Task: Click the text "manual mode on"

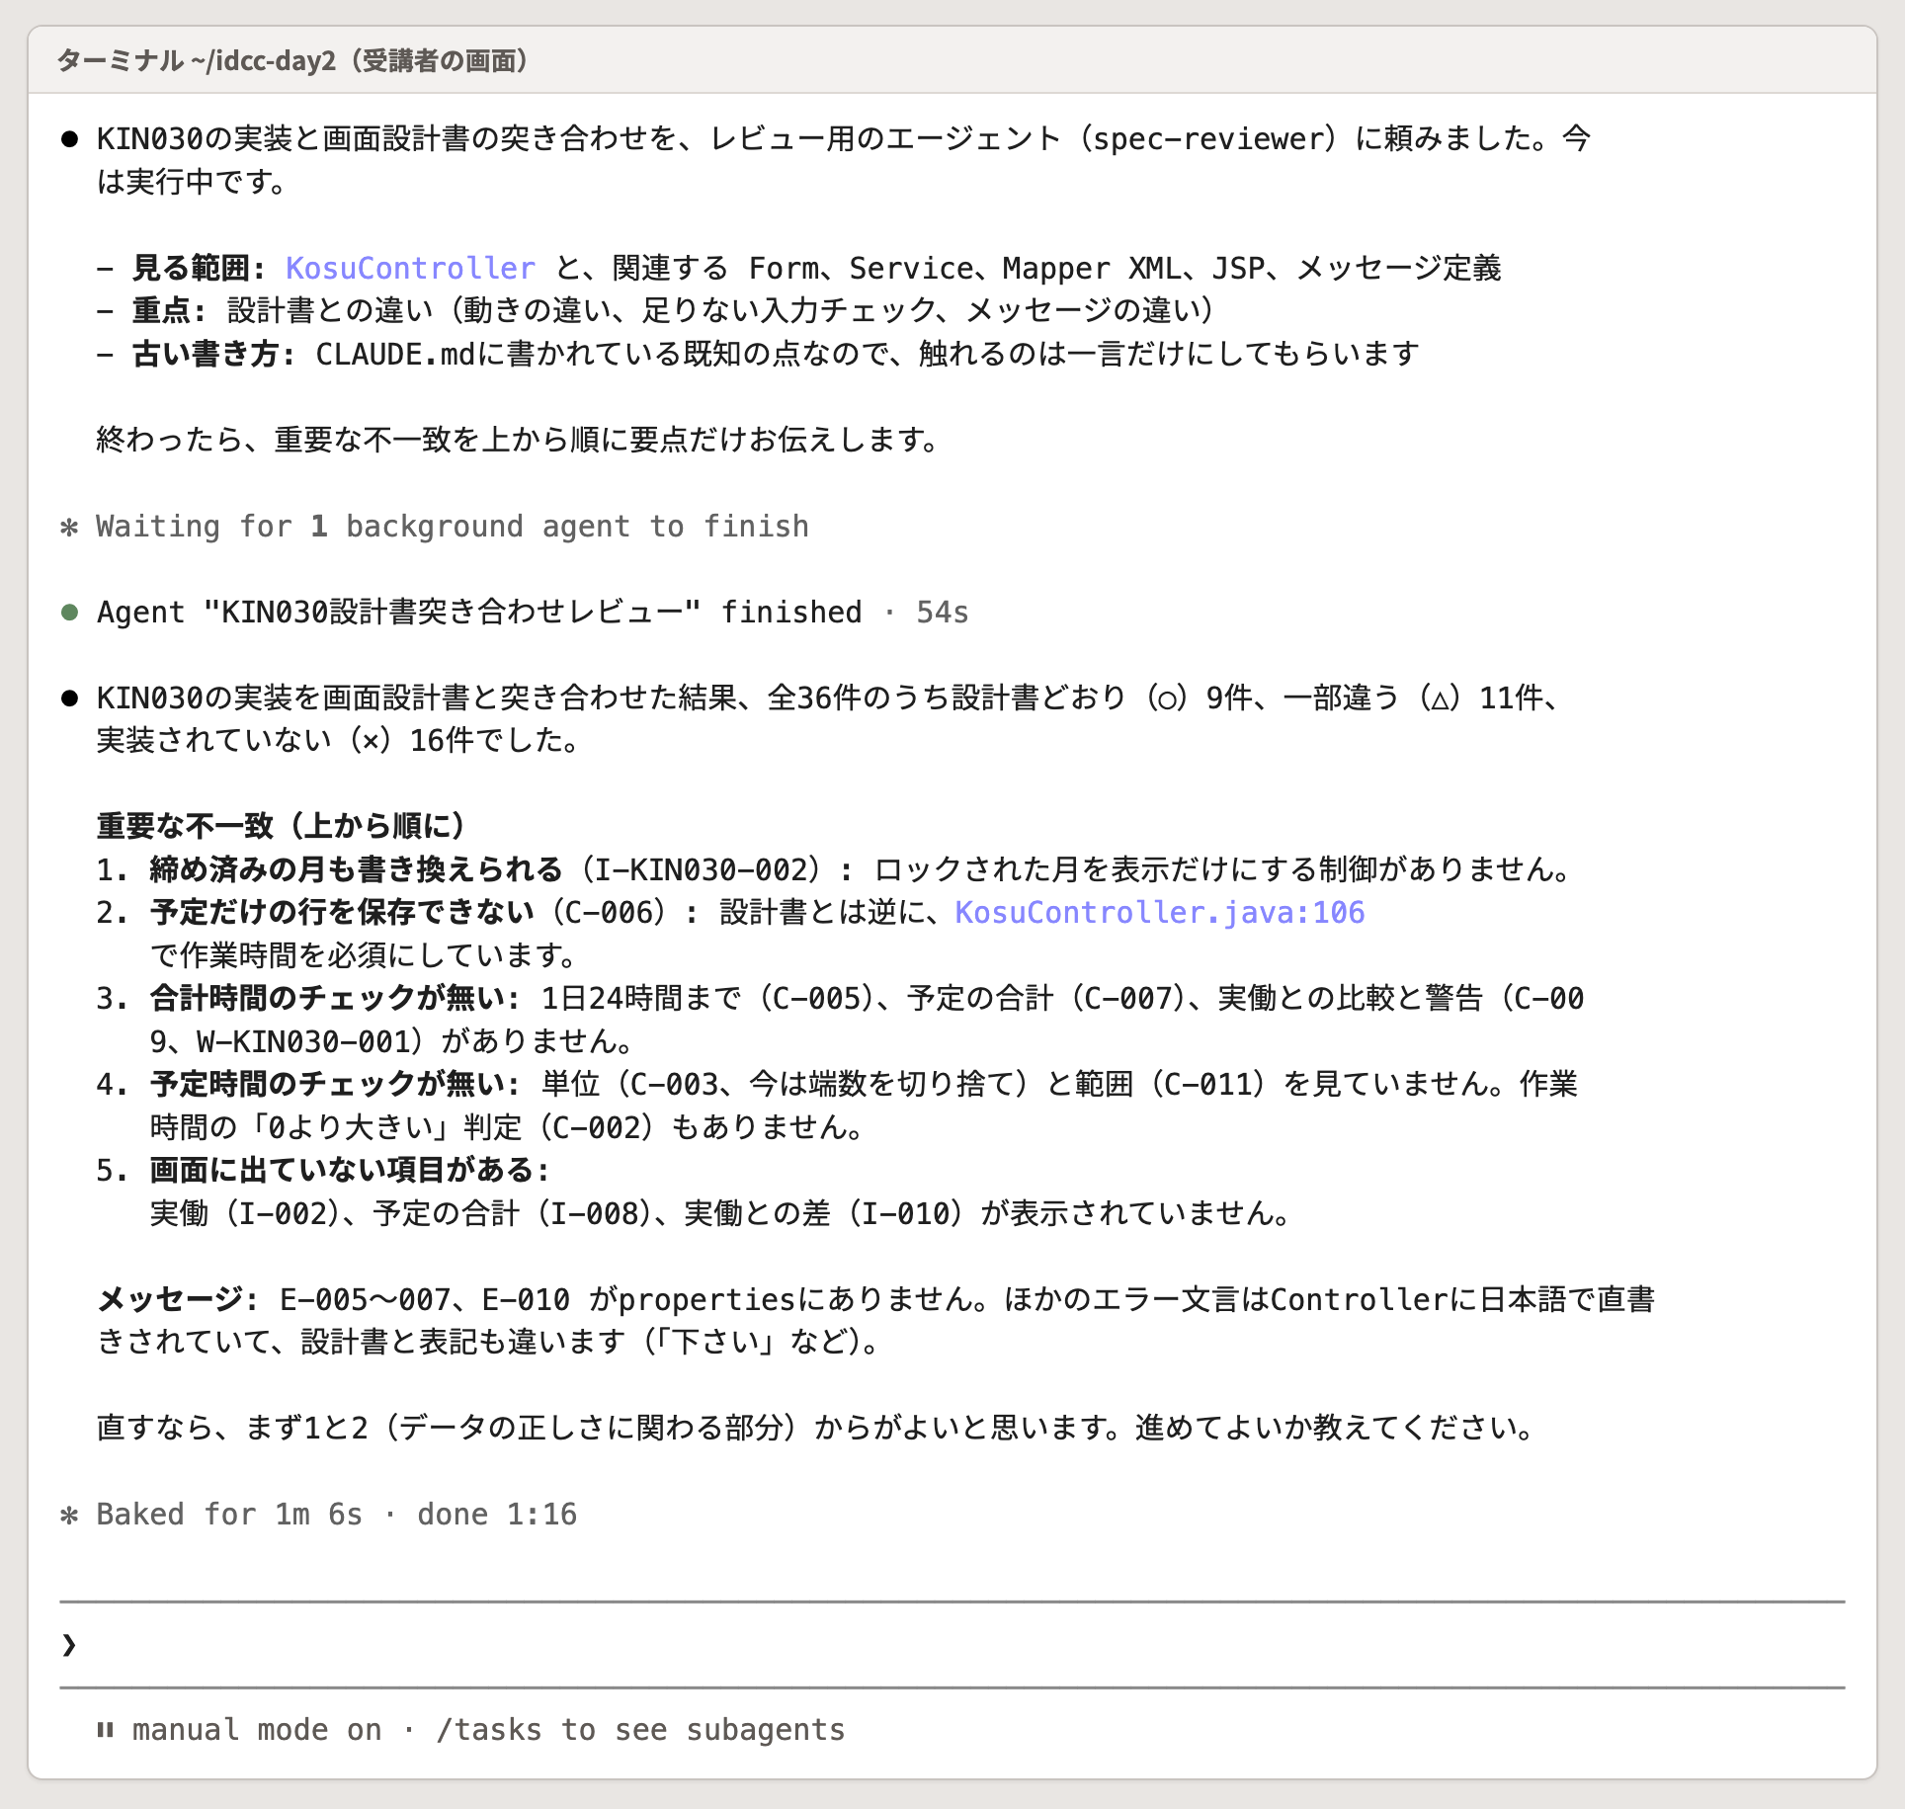Action: point(257,1730)
